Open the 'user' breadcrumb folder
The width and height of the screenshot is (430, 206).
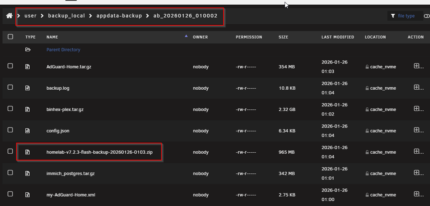click(31, 16)
